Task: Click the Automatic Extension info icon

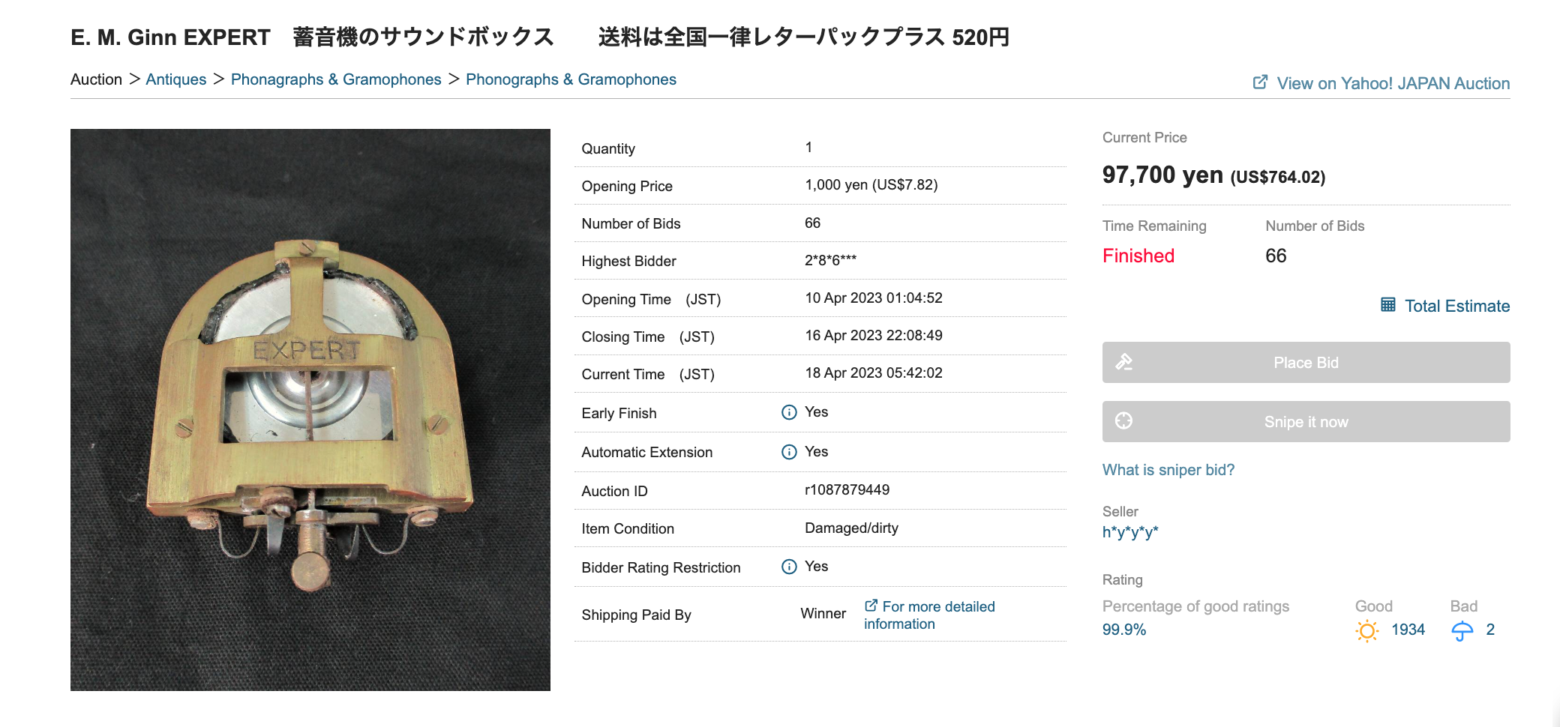Action: 789,452
